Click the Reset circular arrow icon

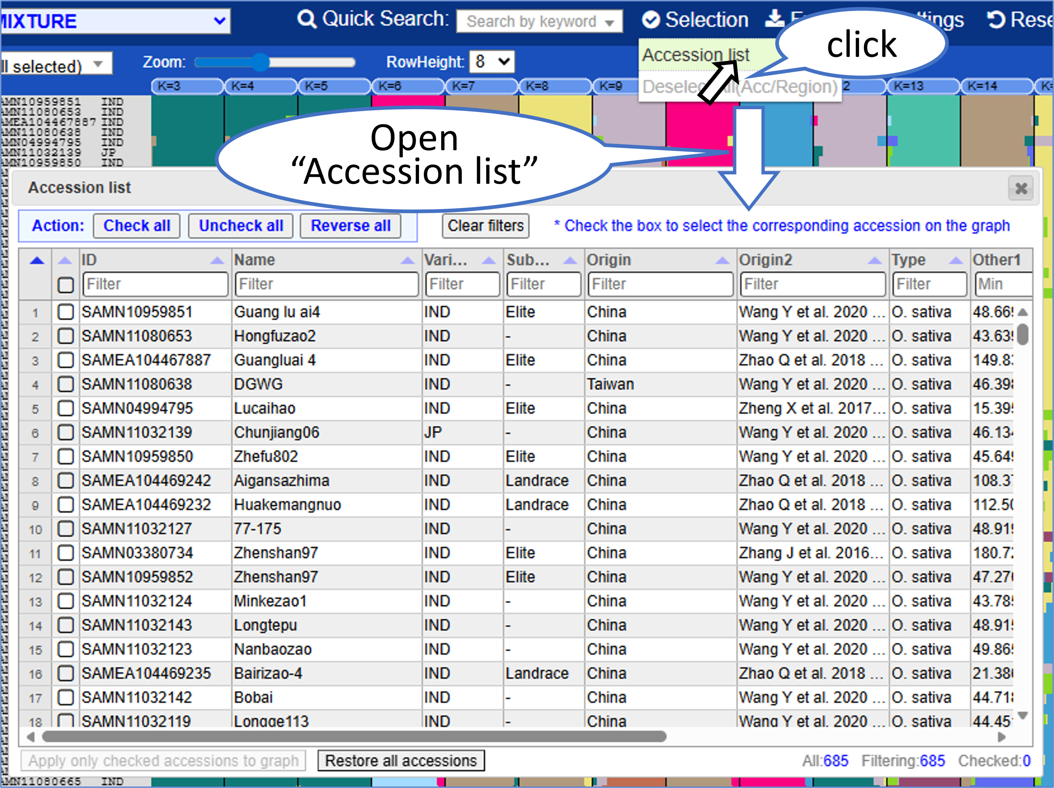[996, 20]
